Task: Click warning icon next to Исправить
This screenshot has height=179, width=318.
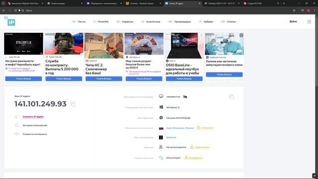Action: pos(186,158)
